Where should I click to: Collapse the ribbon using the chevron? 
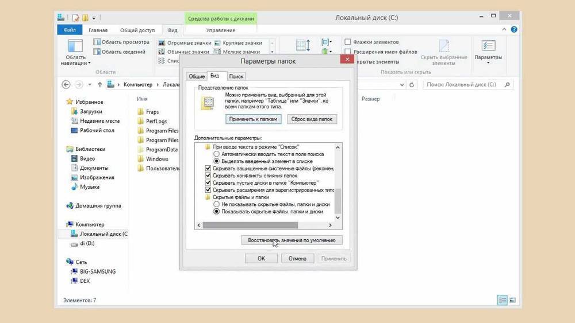(x=504, y=30)
